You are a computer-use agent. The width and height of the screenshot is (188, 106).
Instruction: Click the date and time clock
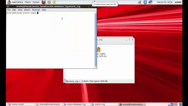coord(164,2)
